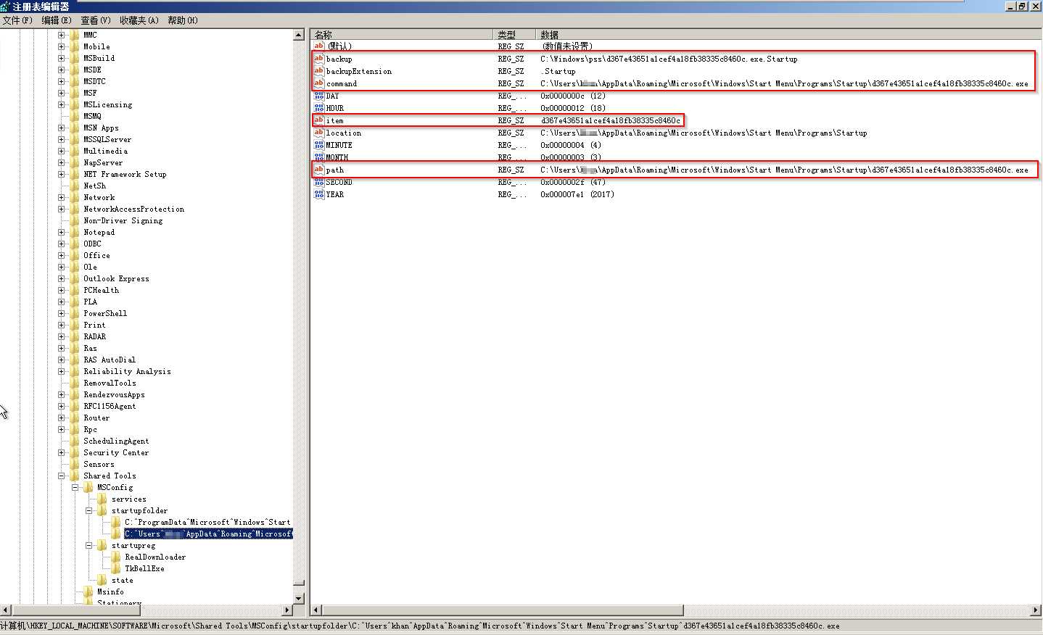Click the string icon of the default value

click(318, 46)
